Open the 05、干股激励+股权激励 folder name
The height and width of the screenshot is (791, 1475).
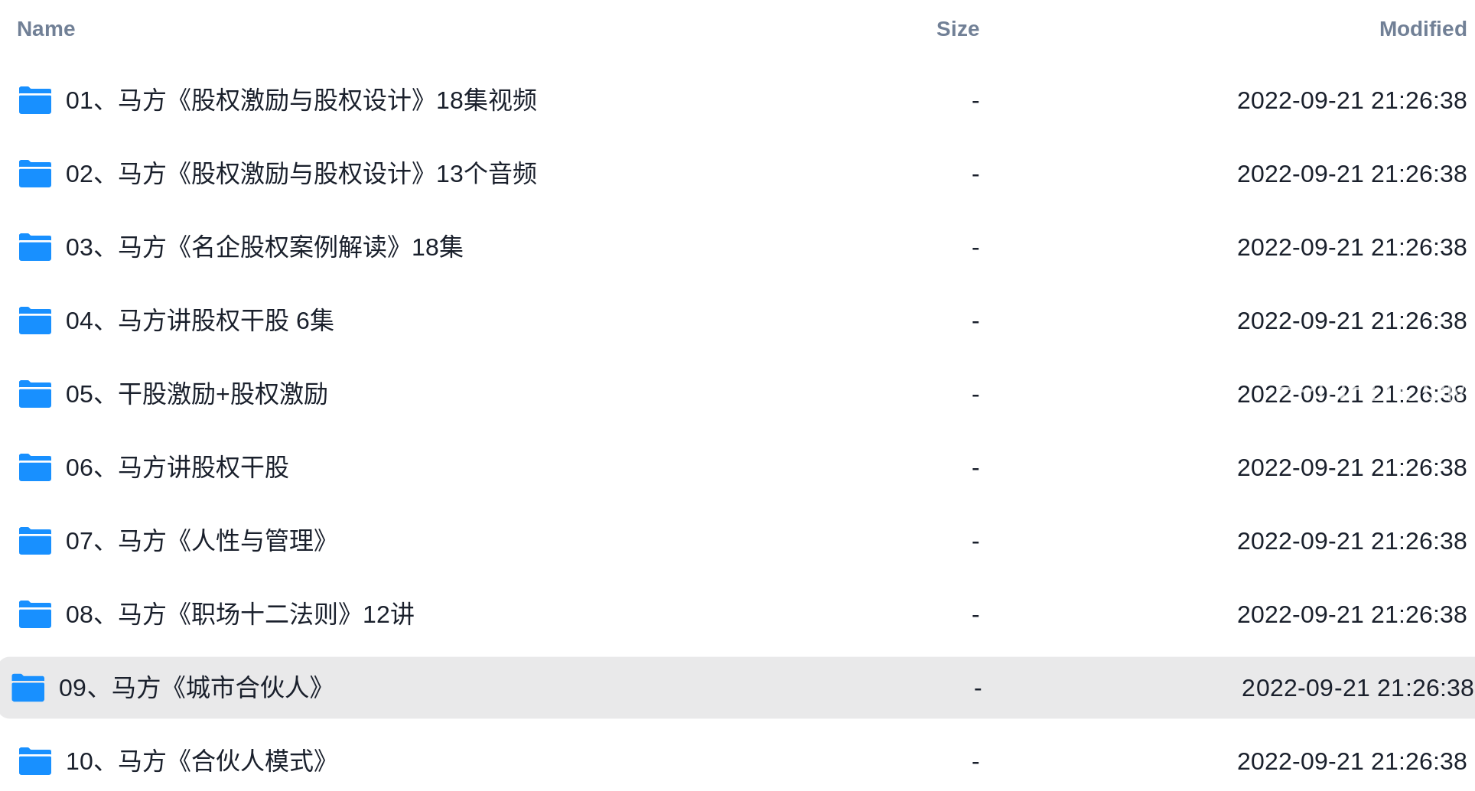point(197,394)
